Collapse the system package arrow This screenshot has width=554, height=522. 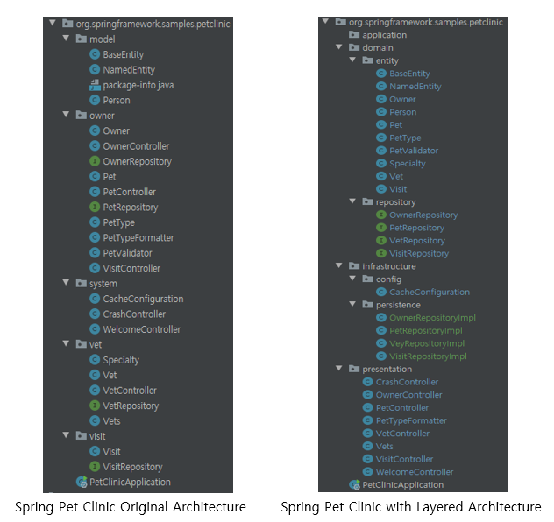point(66,282)
